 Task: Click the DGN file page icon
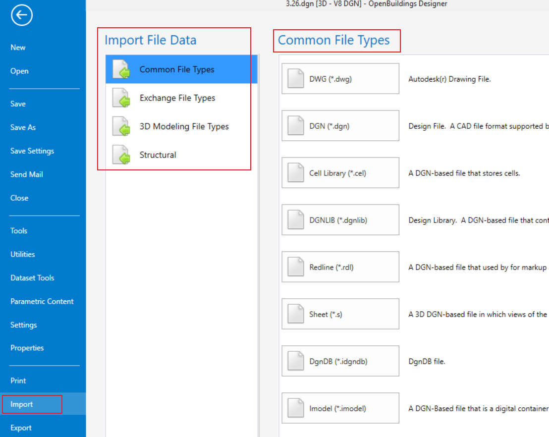[x=296, y=126]
